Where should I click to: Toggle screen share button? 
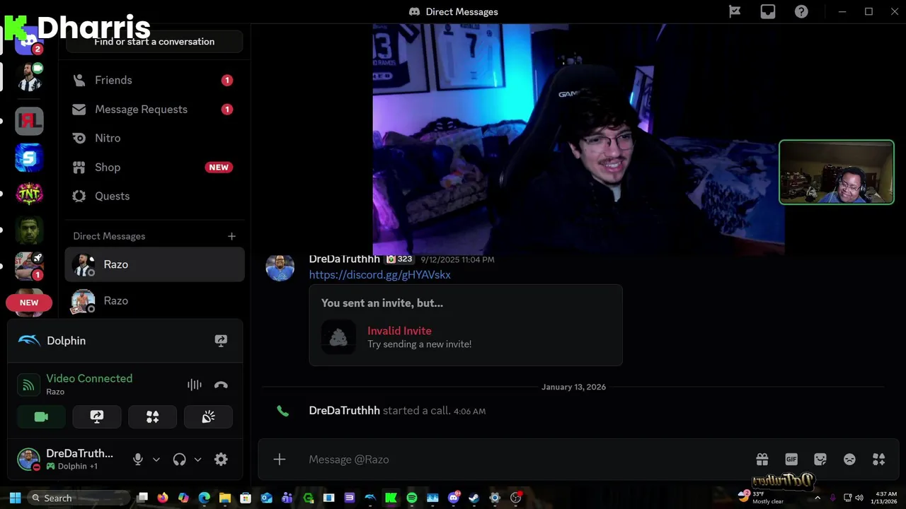pos(97,417)
